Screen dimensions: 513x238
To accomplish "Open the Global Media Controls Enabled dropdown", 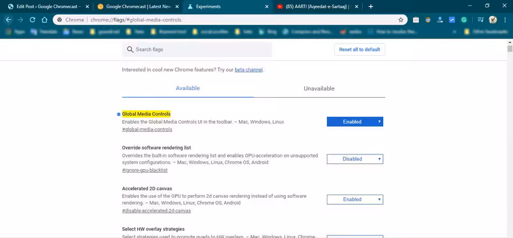I will click(x=355, y=122).
